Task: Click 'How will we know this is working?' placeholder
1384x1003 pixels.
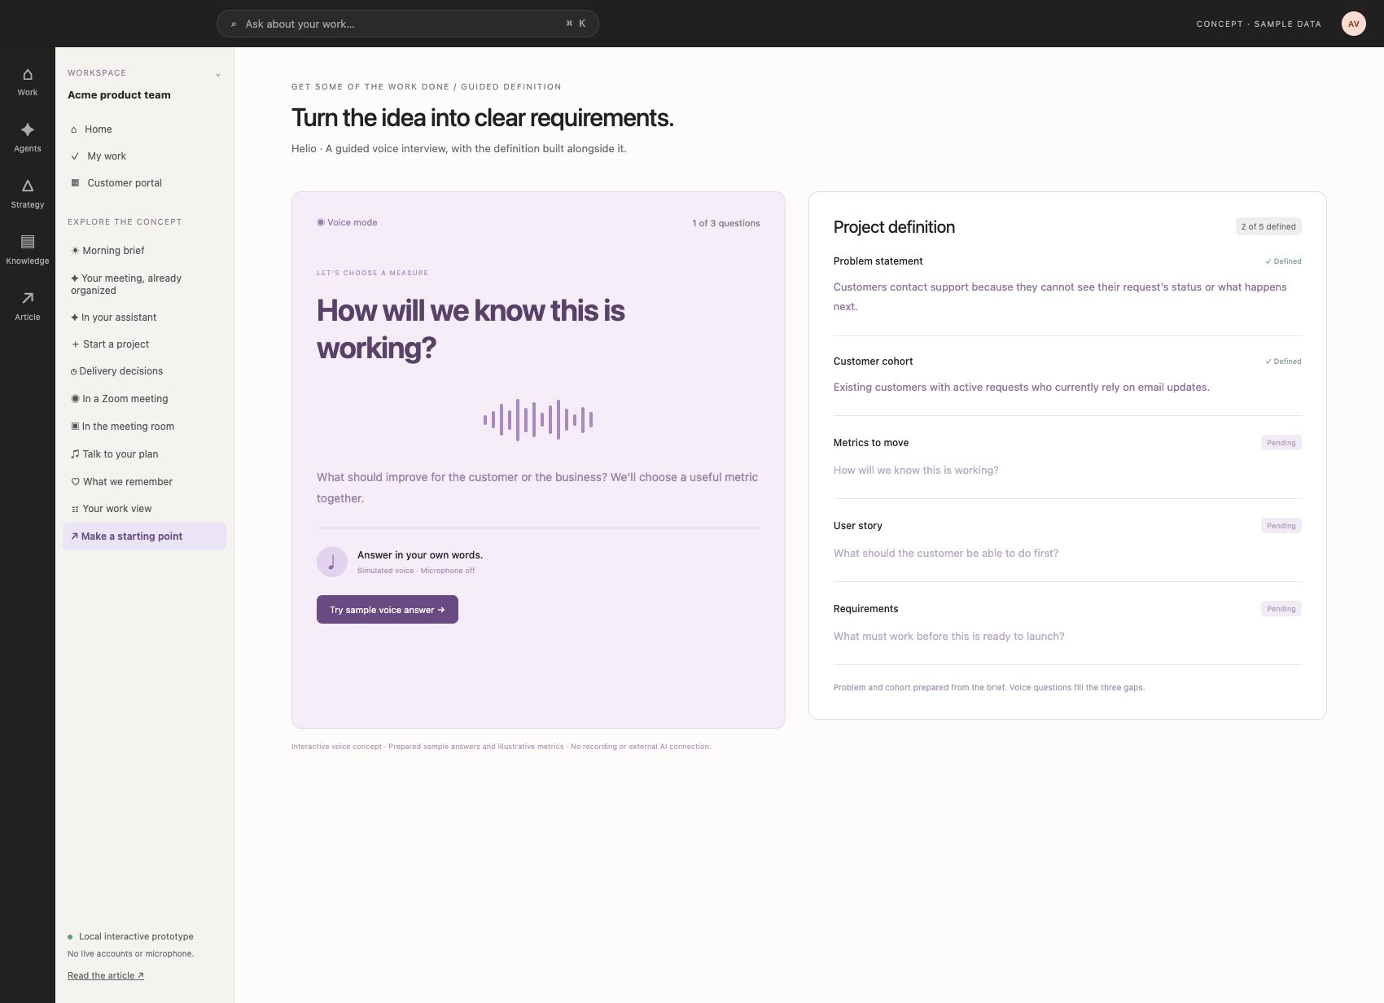Action: pyautogui.click(x=916, y=471)
